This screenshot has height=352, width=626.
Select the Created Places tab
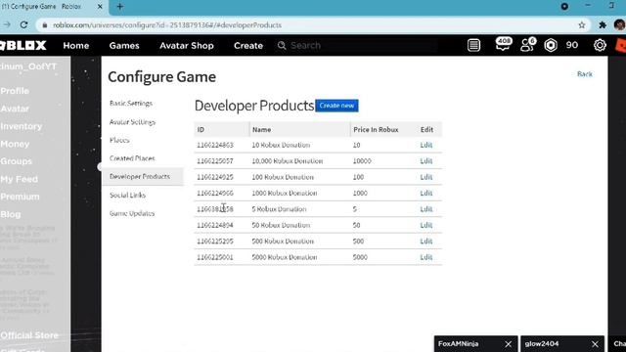(132, 158)
